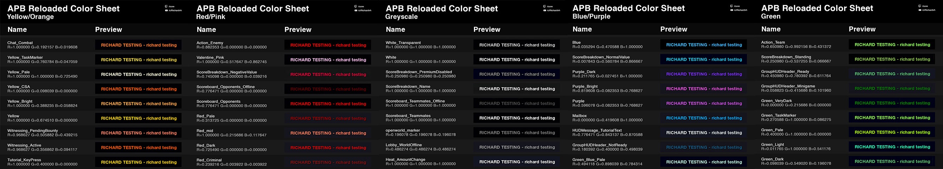Select the Lobby_WorldOffline preview swatch
The width and height of the screenshot is (943, 169).
(x=517, y=147)
